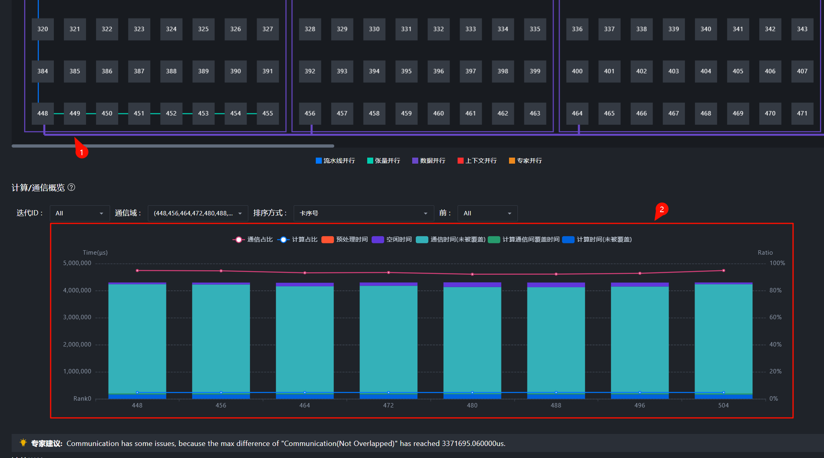Open the 迭代ID dropdown
The width and height of the screenshot is (824, 458).
tap(80, 213)
